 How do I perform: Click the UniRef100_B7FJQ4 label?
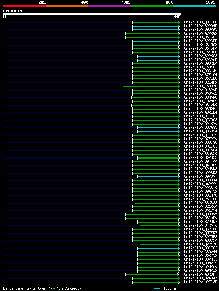[201, 75]
